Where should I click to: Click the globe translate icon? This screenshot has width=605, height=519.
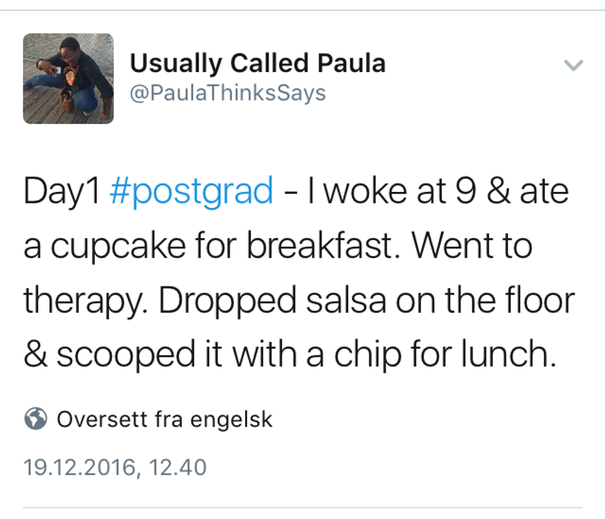tap(36, 420)
